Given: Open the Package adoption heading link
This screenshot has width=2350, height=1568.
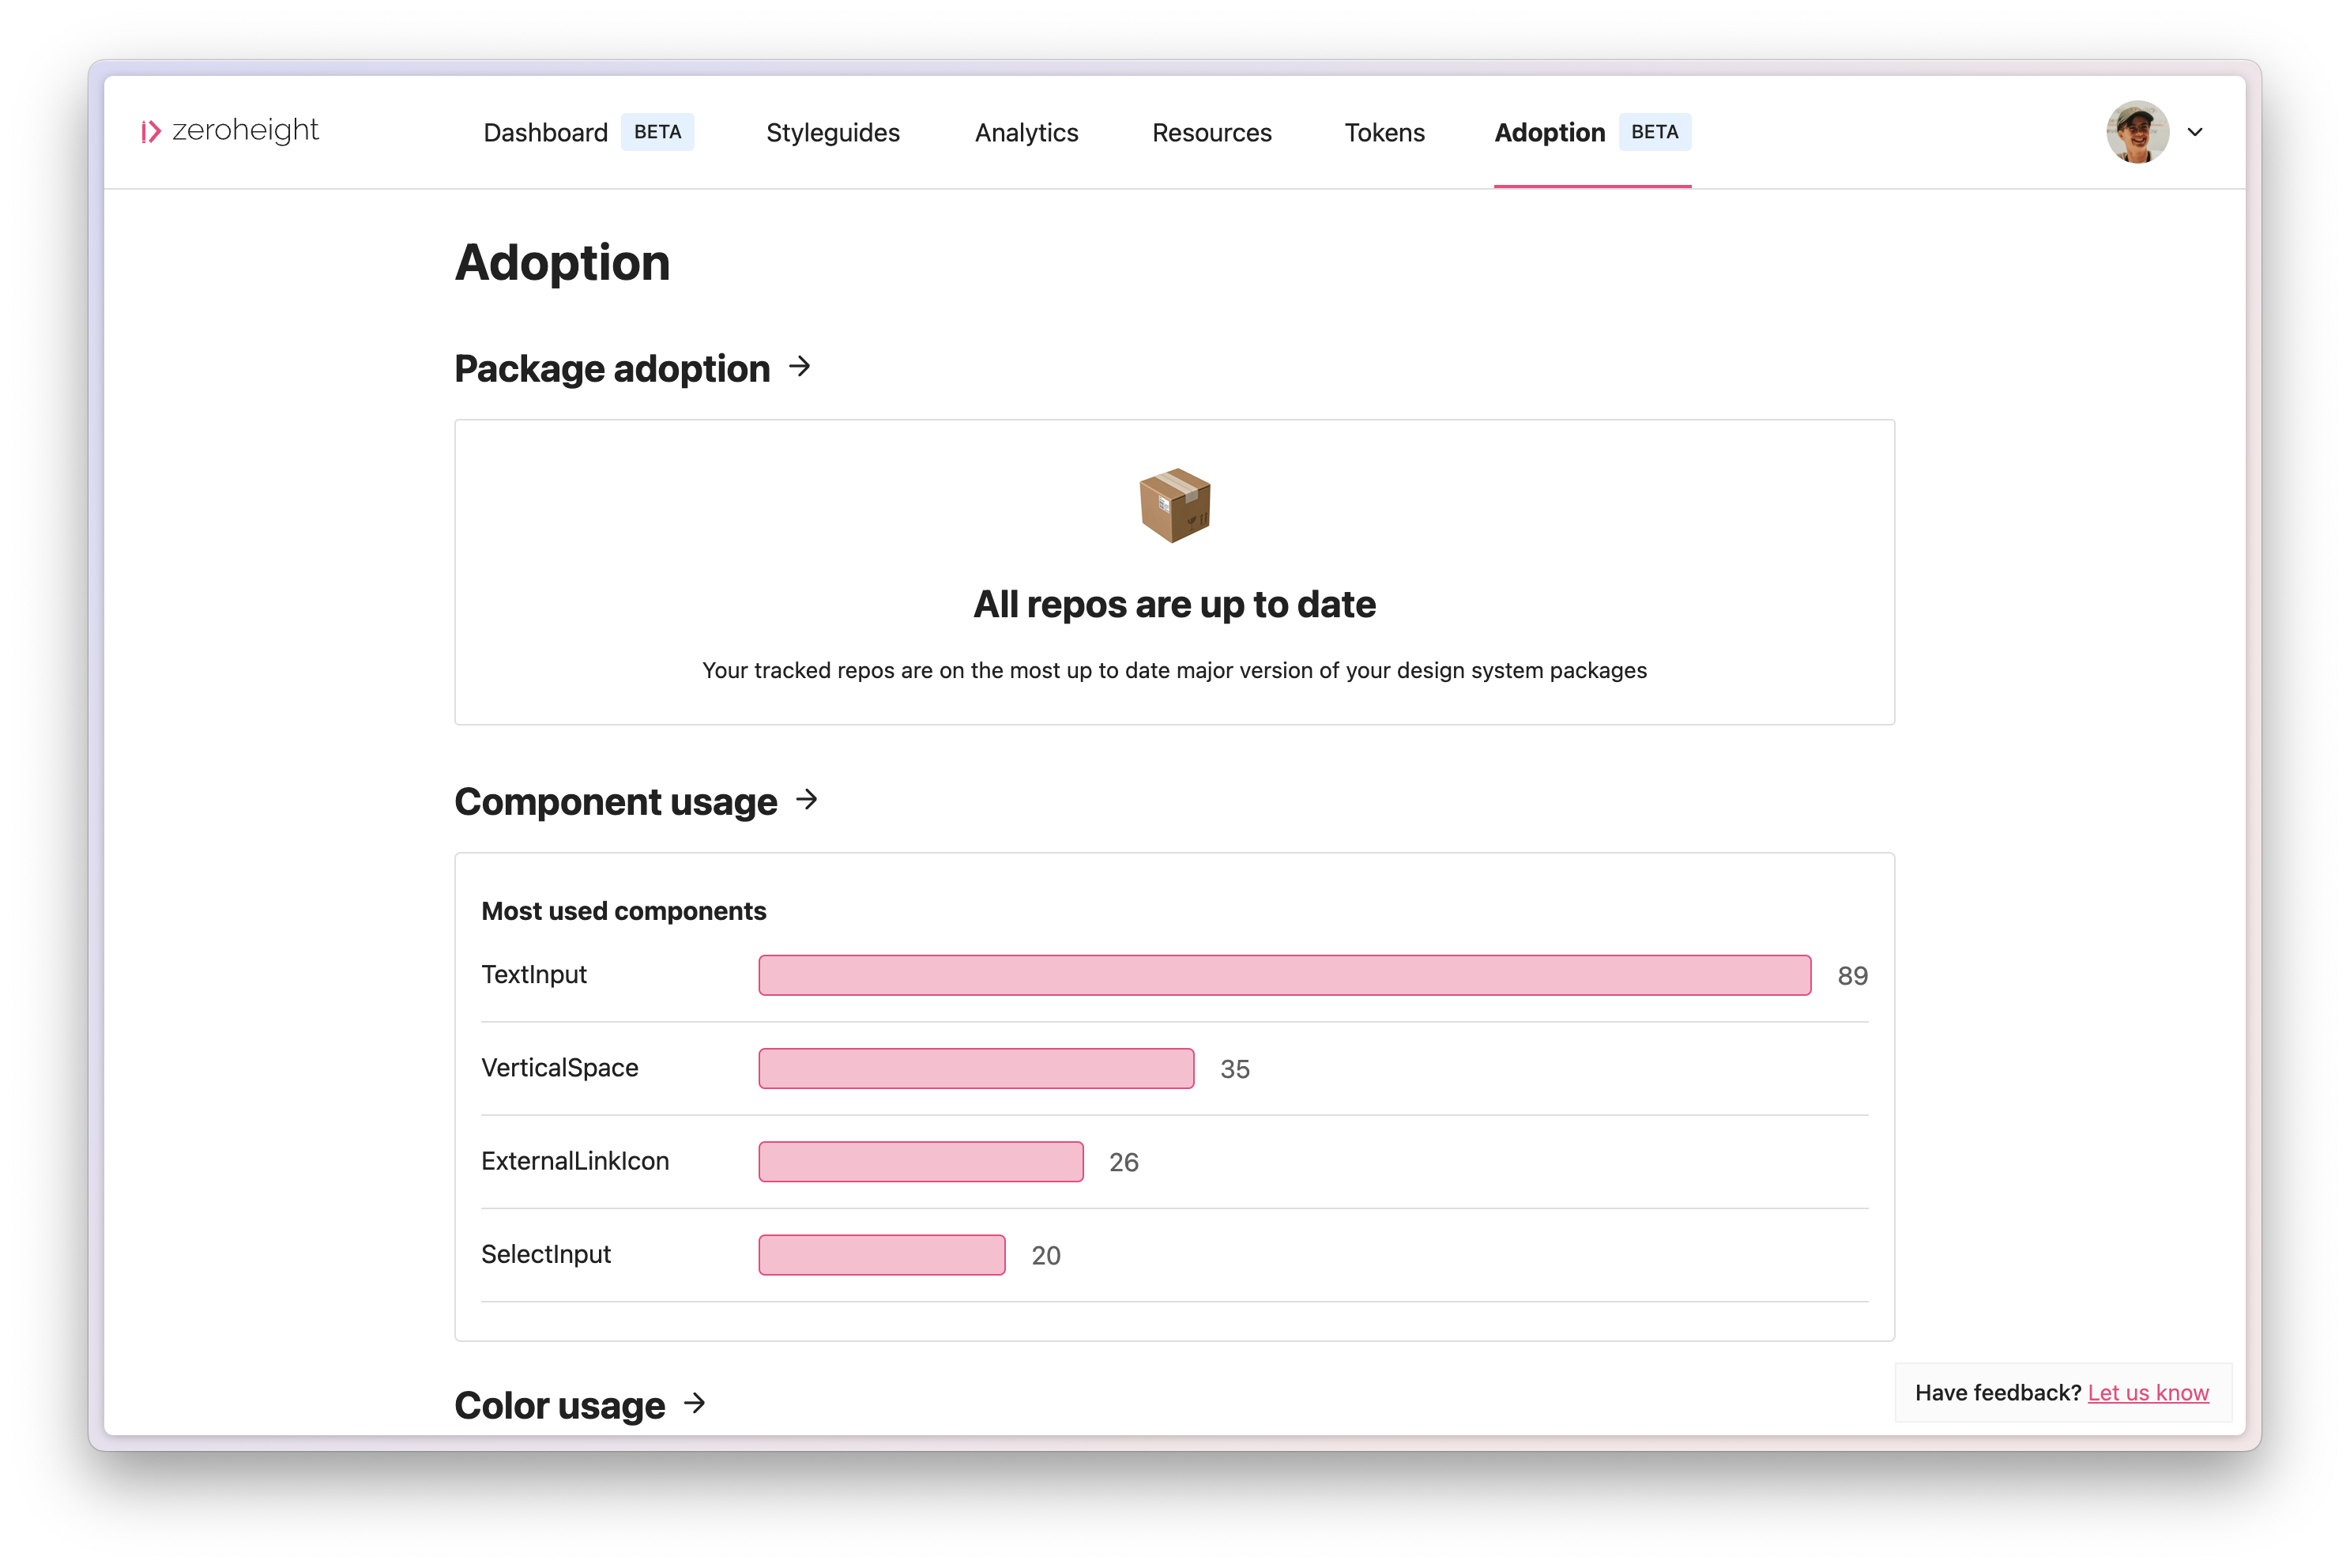Looking at the screenshot, I should point(612,369).
